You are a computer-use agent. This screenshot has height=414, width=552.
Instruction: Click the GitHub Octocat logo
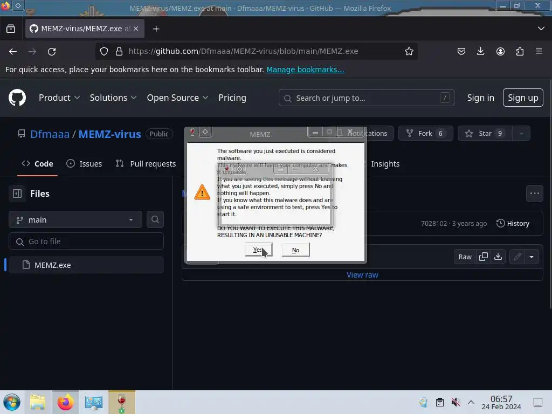[17, 98]
